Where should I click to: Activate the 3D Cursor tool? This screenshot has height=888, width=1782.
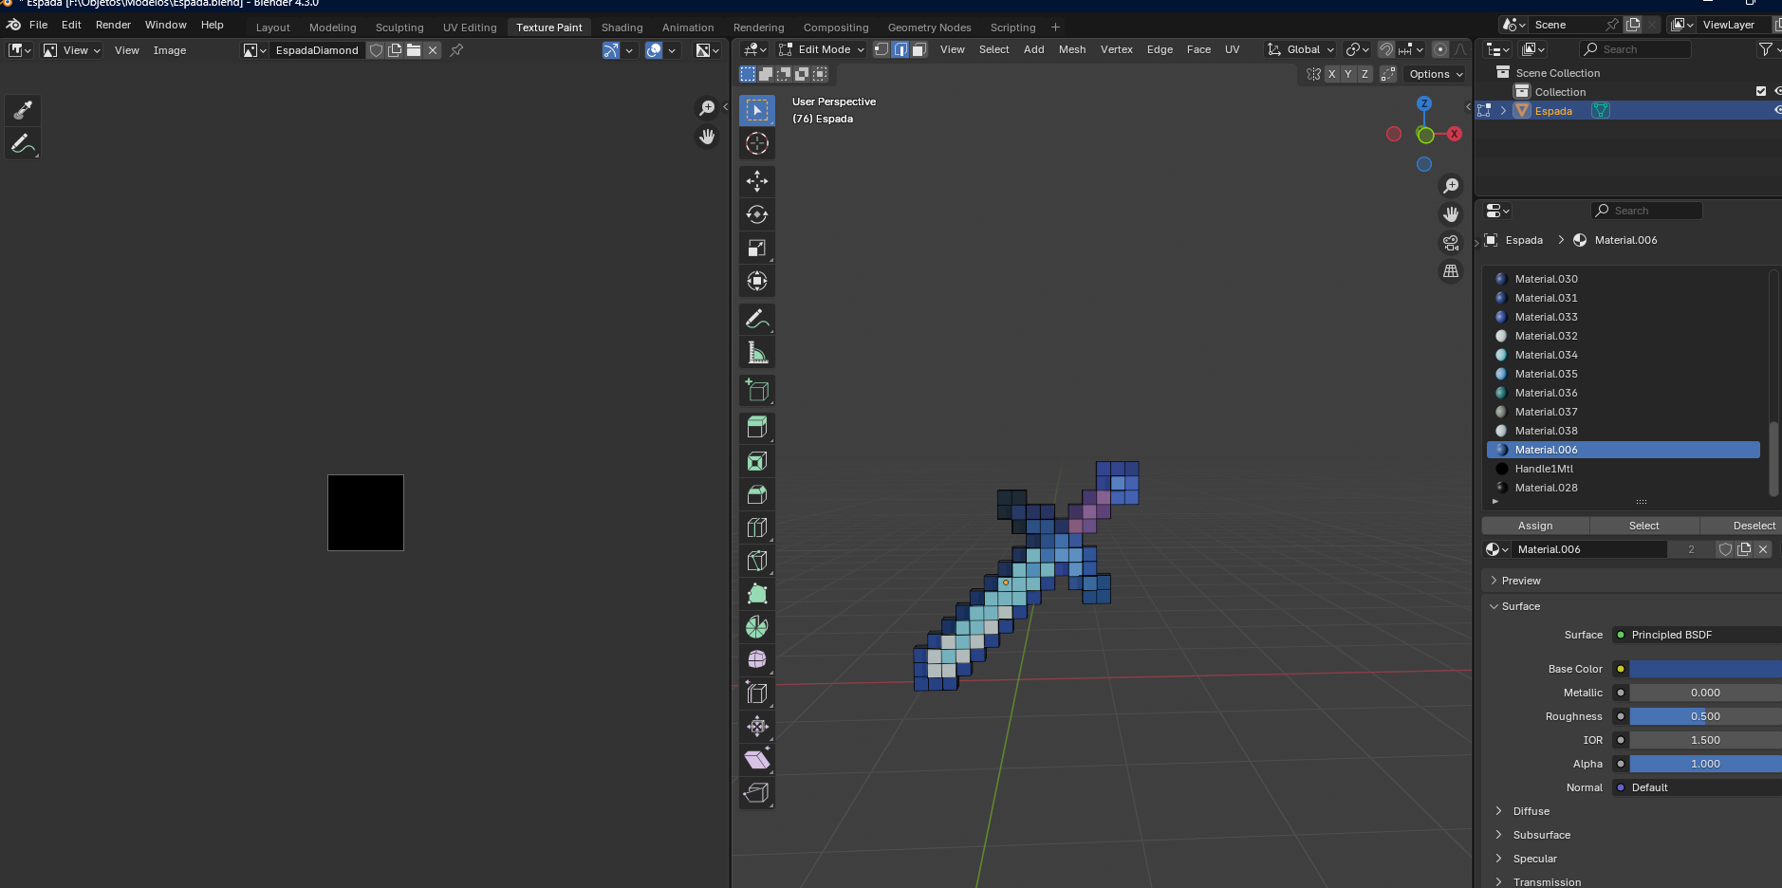(x=756, y=143)
